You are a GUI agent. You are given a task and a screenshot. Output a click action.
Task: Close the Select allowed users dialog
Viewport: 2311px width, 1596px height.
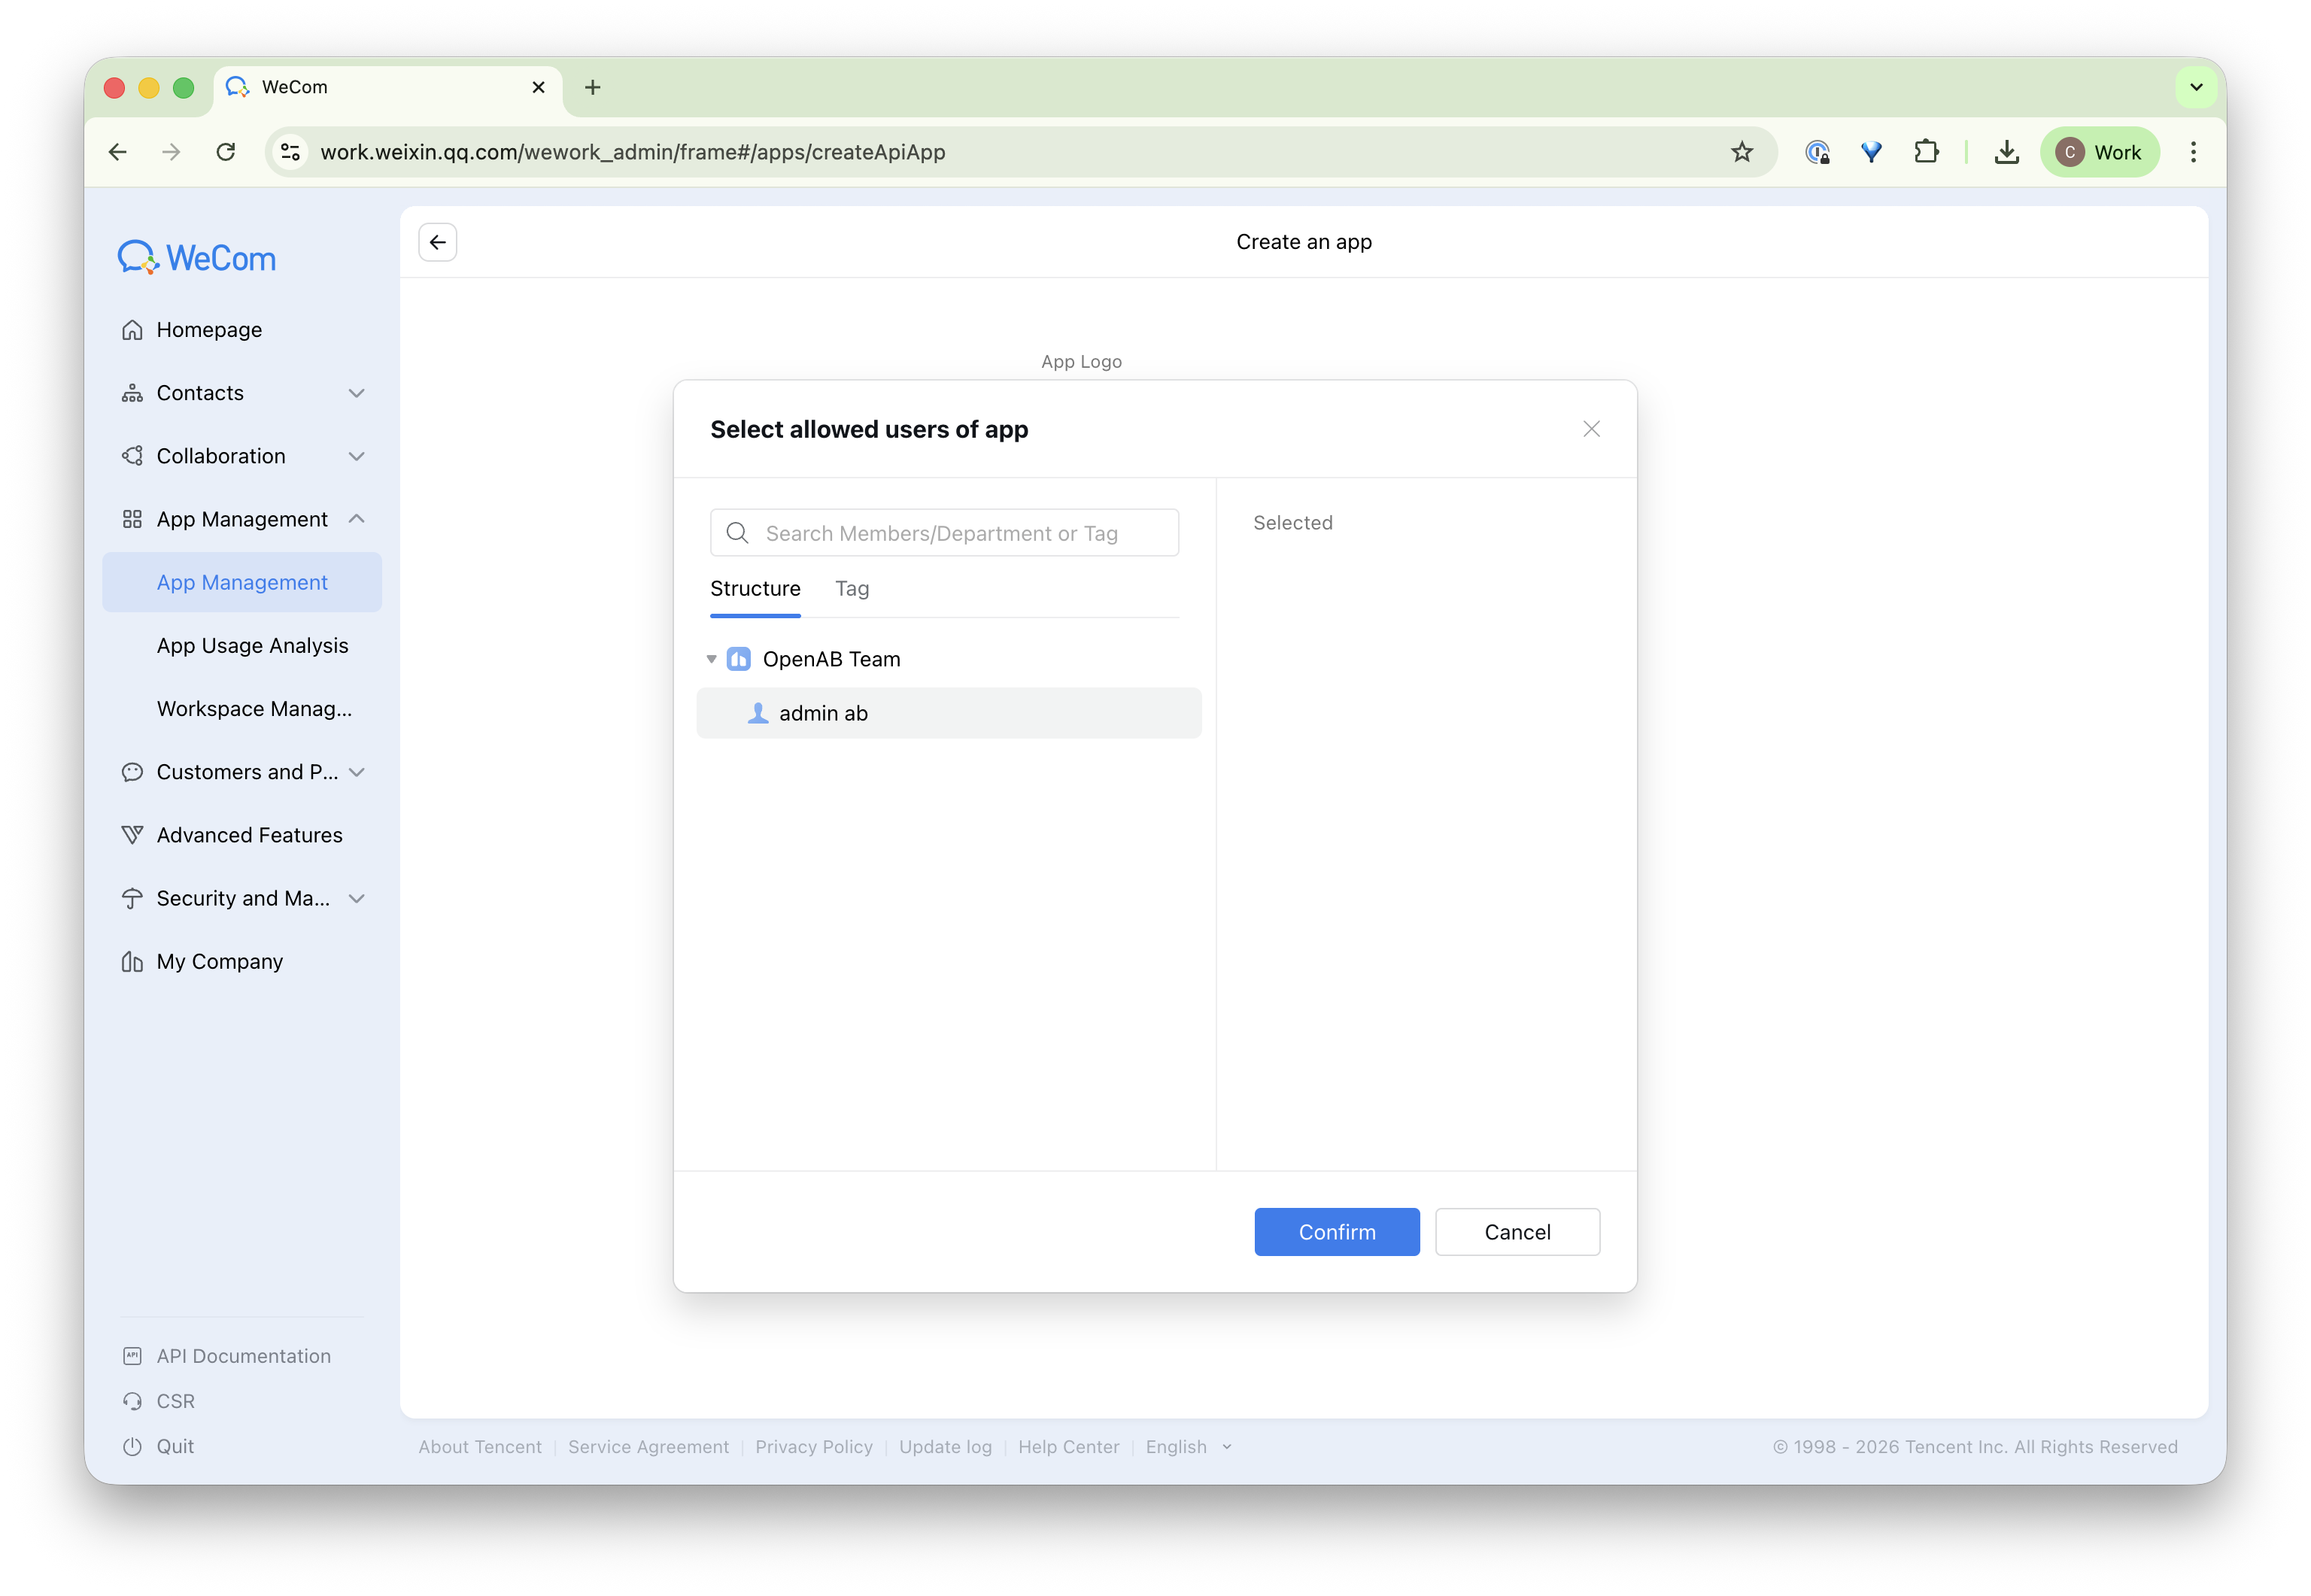[1591, 429]
